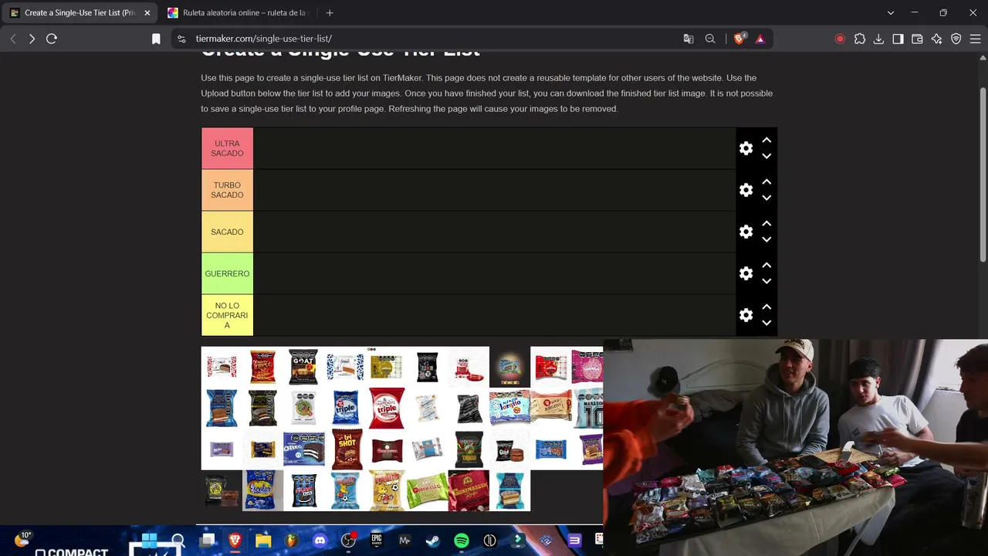Select the green Guaymallen alfajor image

[427, 490]
